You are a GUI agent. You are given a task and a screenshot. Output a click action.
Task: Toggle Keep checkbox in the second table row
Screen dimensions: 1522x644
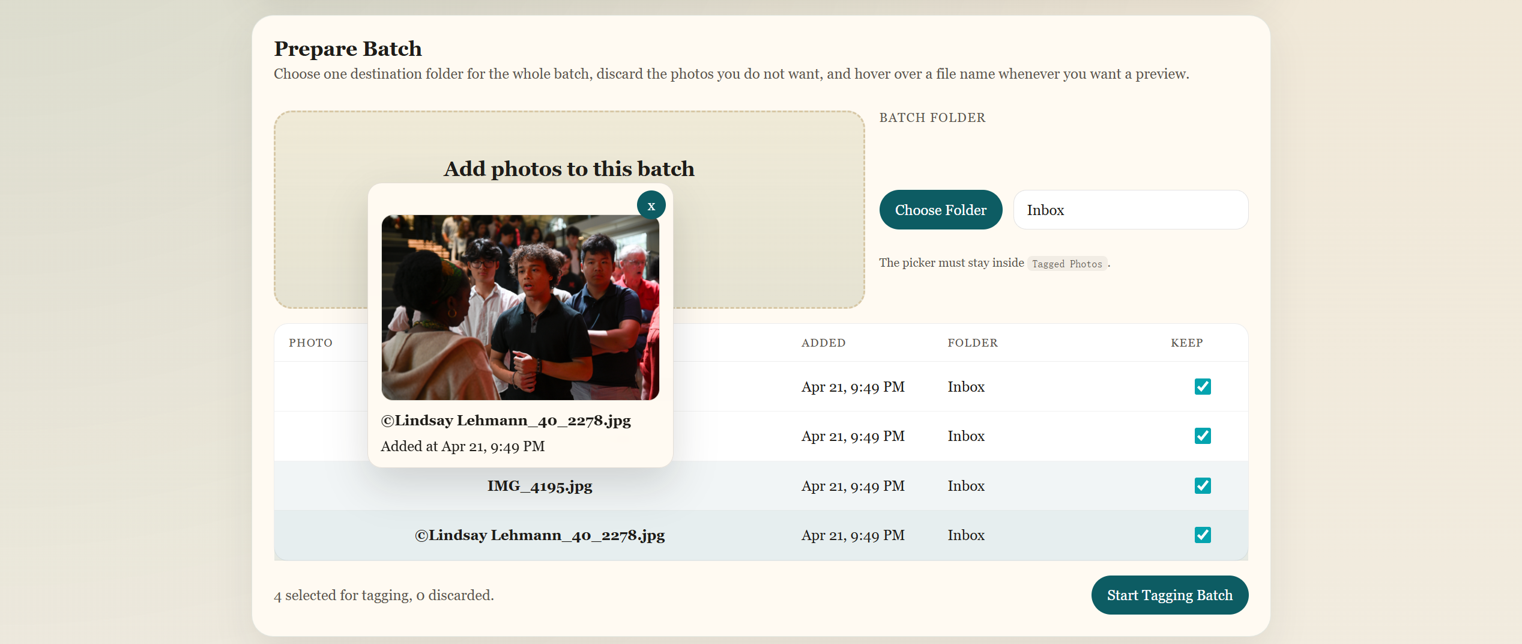coord(1203,436)
